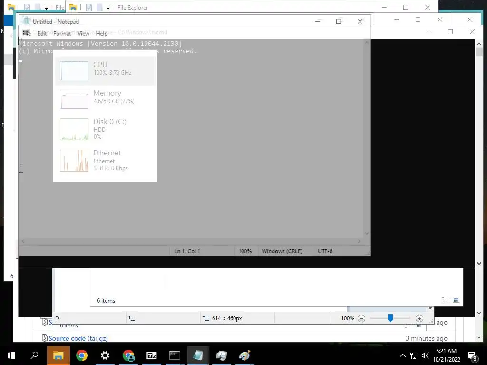The width and height of the screenshot is (487, 365).
Task: Open taskbar Search
Action: pos(34,355)
